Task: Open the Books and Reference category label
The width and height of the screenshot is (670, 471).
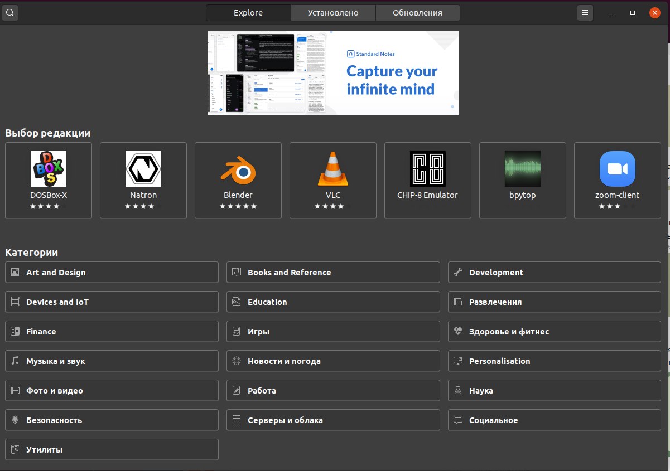Action: (289, 273)
